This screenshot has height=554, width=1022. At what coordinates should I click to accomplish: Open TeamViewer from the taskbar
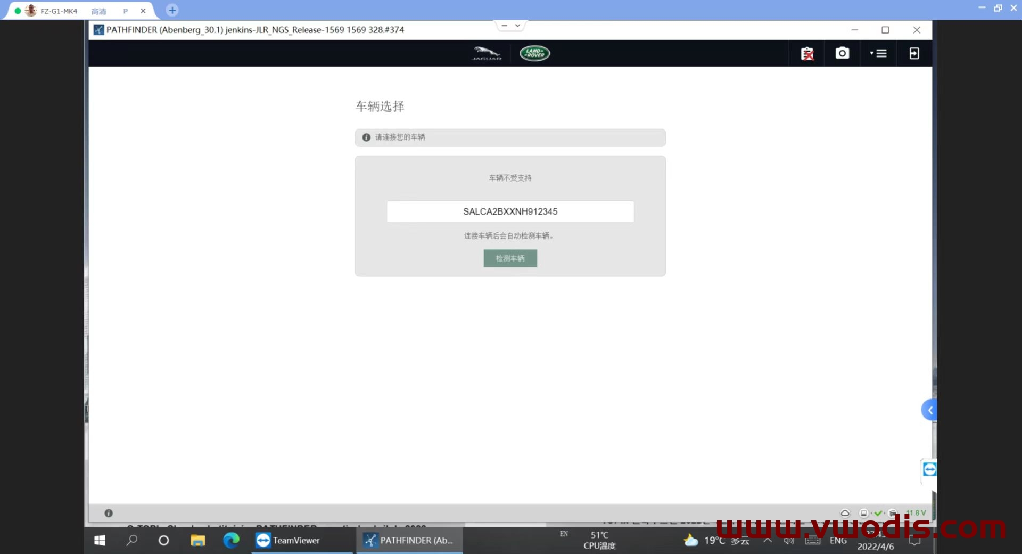pos(288,540)
